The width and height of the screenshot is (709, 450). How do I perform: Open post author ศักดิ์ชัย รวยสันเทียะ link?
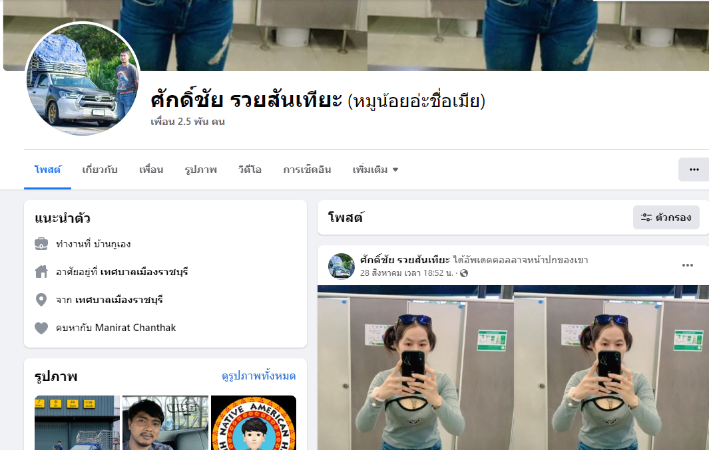click(x=405, y=260)
